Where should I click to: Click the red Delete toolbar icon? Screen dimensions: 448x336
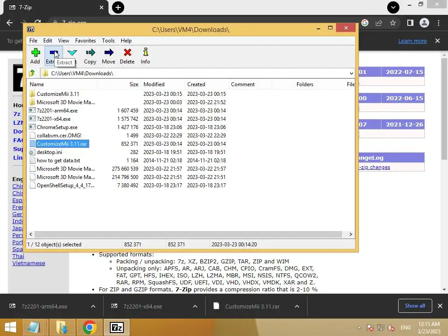pyautogui.click(x=127, y=56)
